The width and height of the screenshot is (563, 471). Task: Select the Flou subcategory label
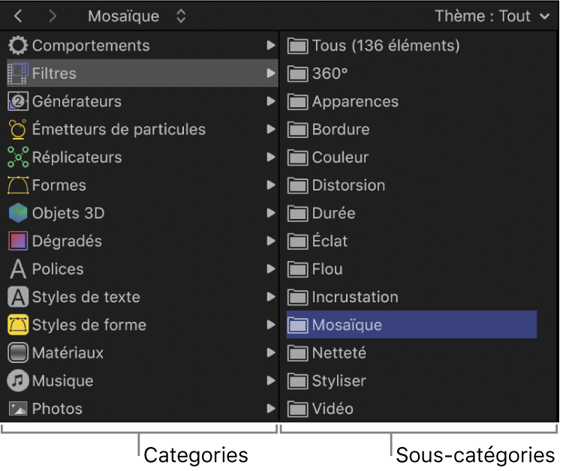327,269
